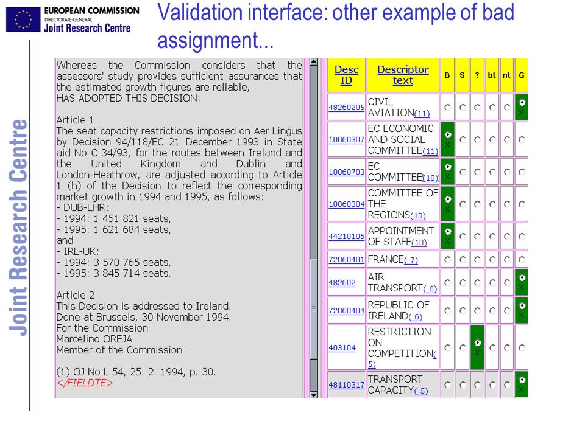Viewport: 585px width, 438px height.
Task: Click the European Commission flag logo
Action: click(x=23, y=19)
